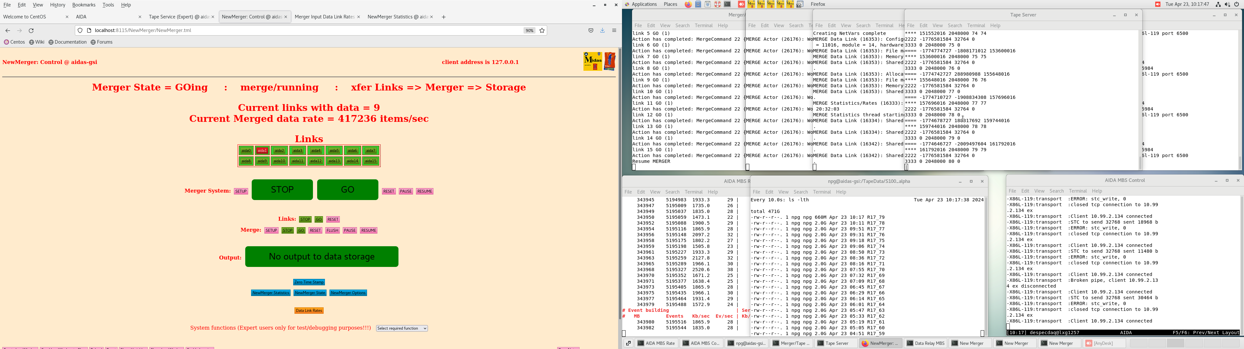Open Terminal menu in Tape Server window

[976, 26]
